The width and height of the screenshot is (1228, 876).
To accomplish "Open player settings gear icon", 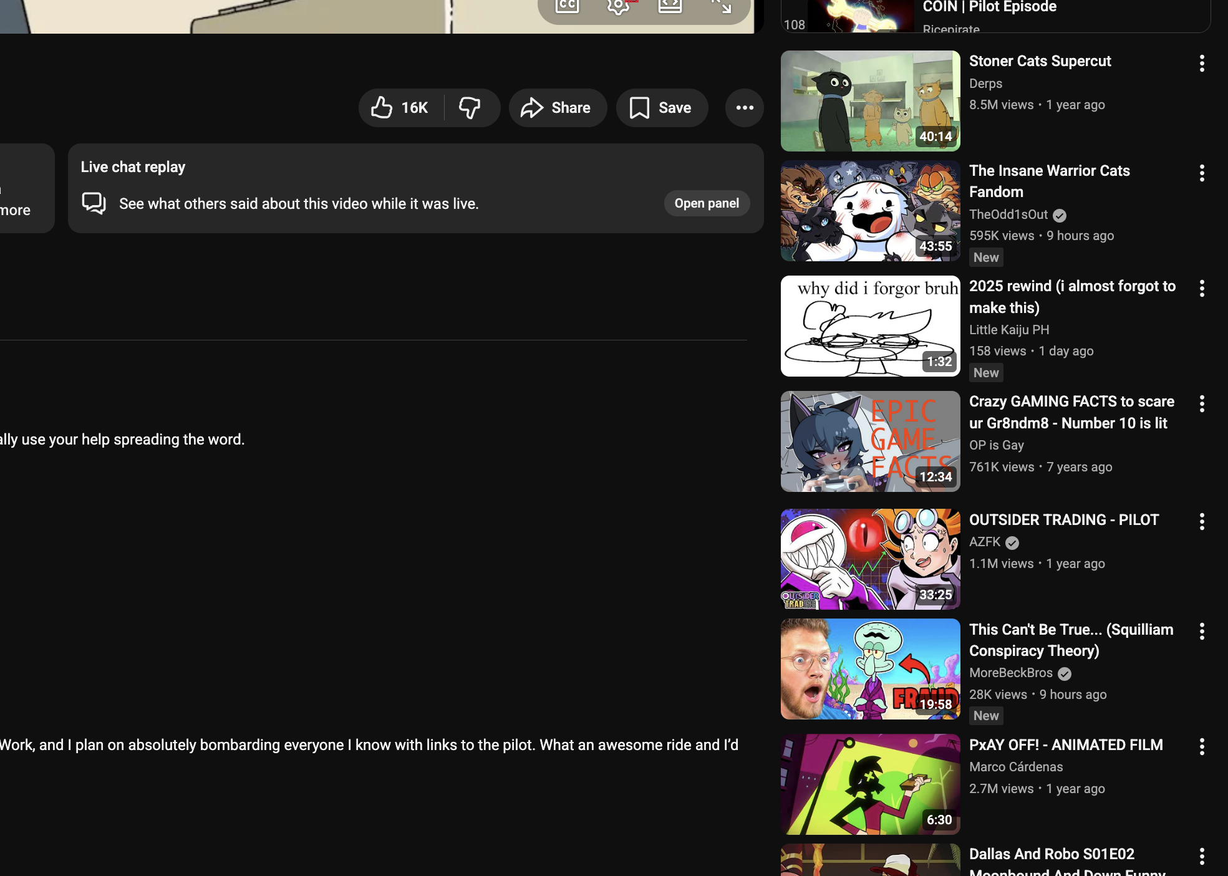I will click(618, 6).
